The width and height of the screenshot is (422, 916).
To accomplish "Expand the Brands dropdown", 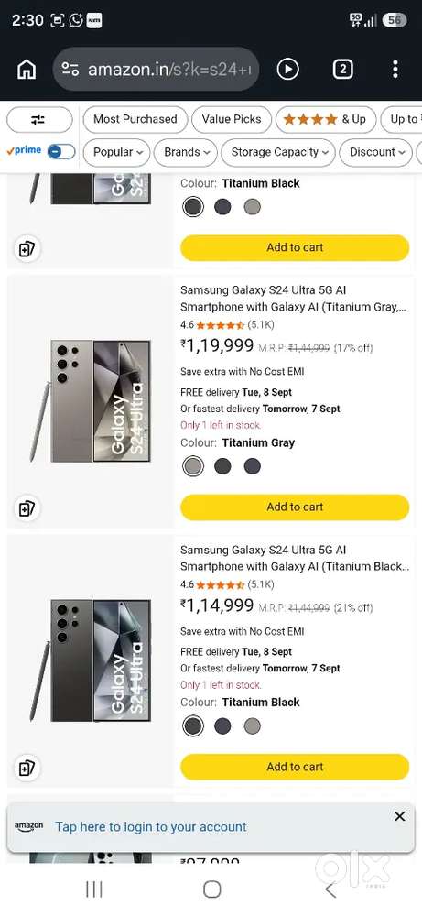I will [186, 152].
